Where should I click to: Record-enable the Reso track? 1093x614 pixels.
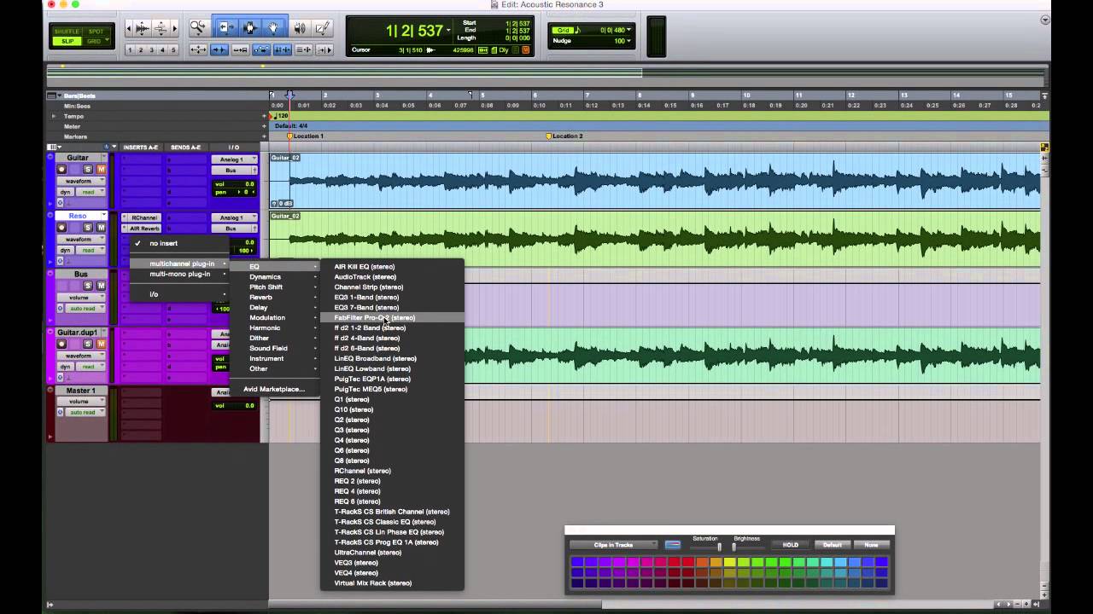click(x=61, y=228)
